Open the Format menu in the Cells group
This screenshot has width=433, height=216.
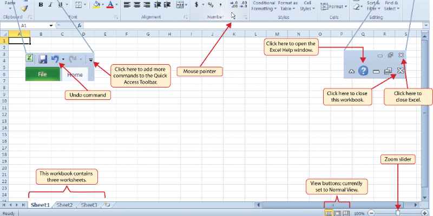coord(334,6)
